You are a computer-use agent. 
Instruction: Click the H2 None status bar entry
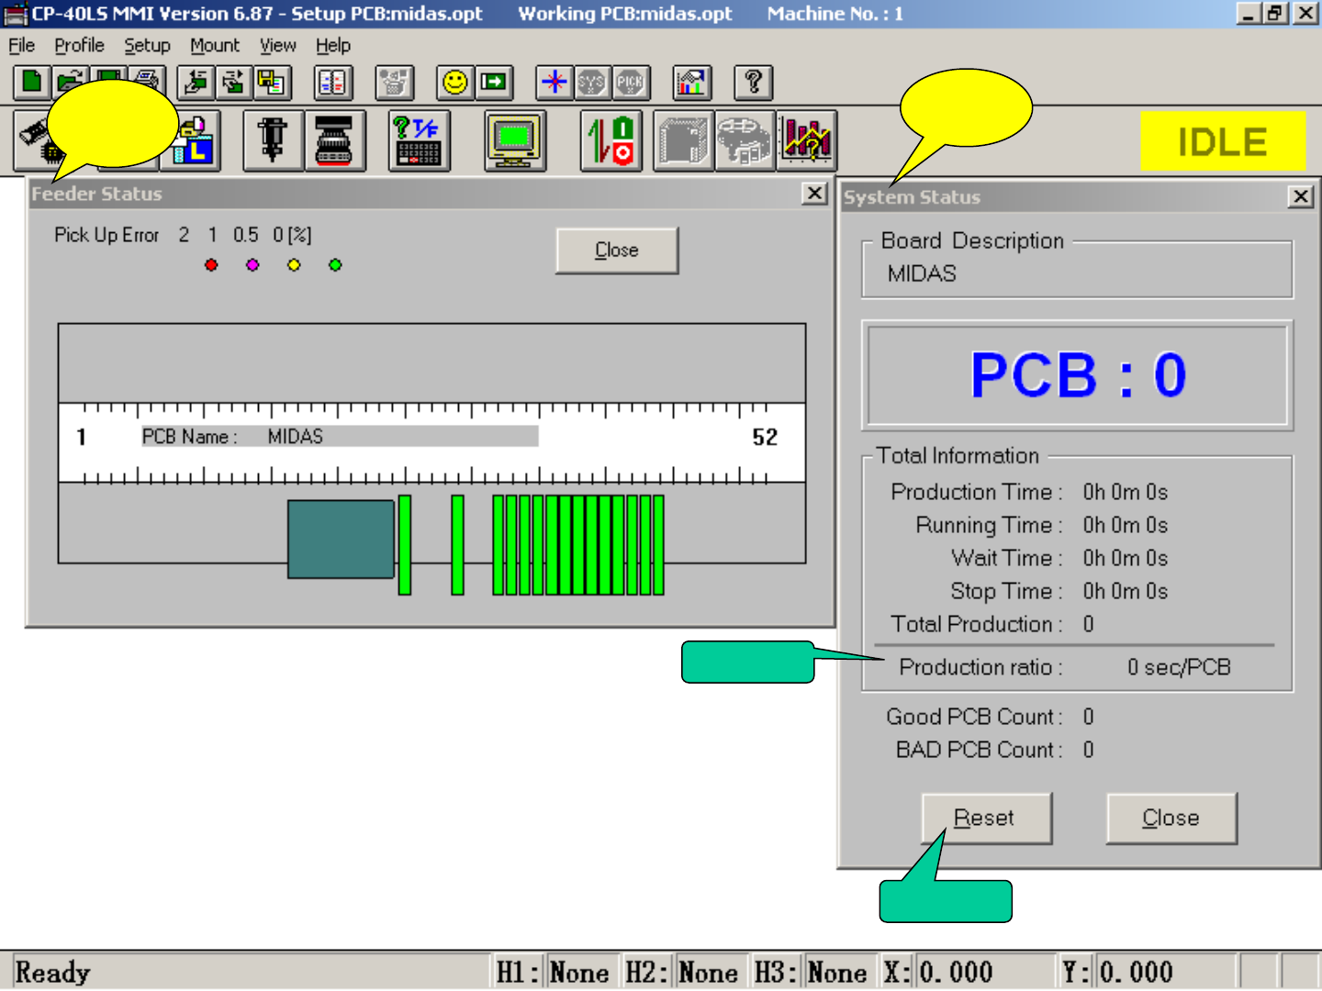coord(682,972)
